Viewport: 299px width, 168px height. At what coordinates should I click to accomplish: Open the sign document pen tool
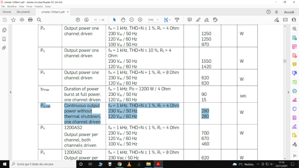coord(207,20)
